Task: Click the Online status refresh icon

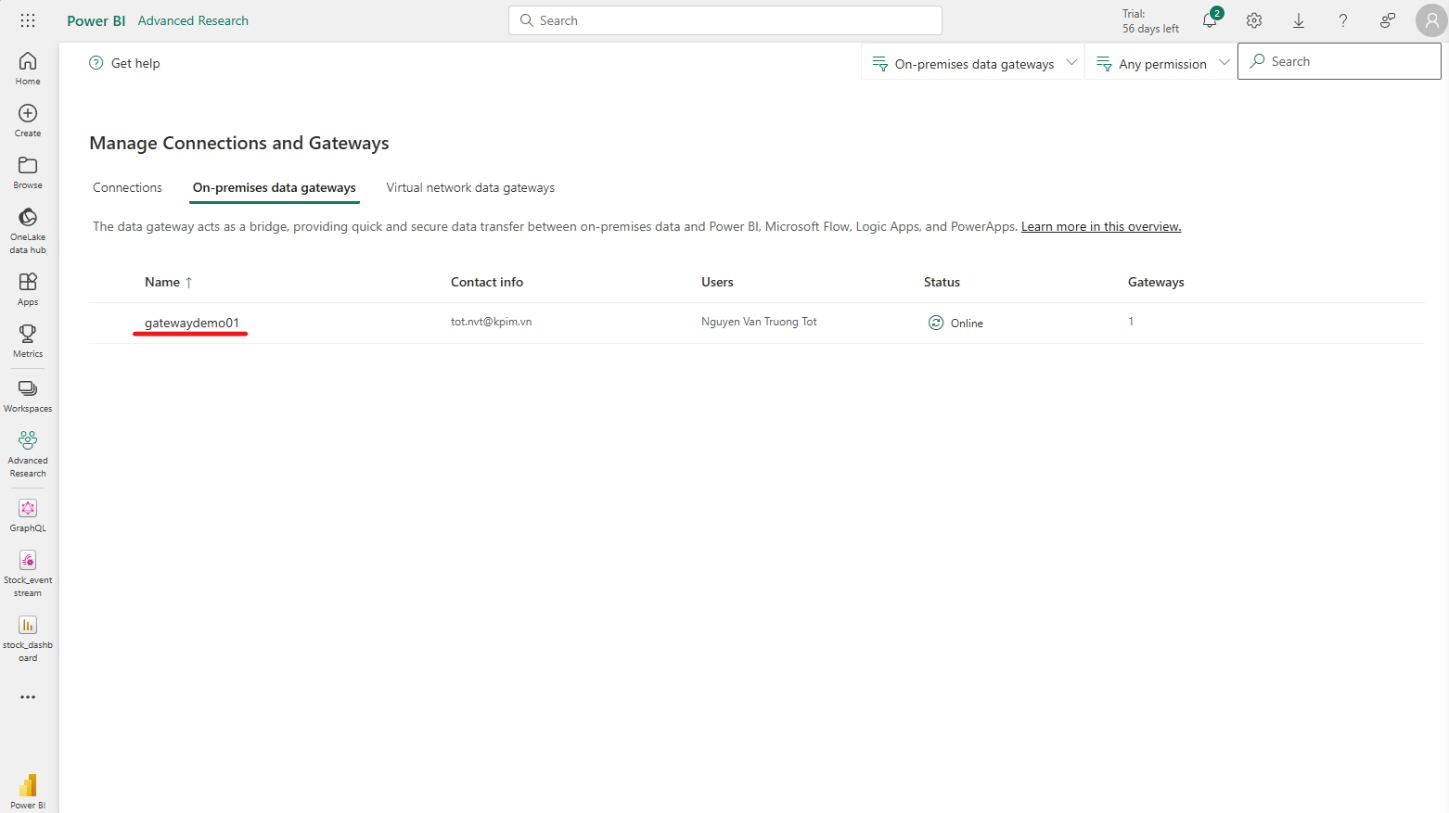Action: 936,323
